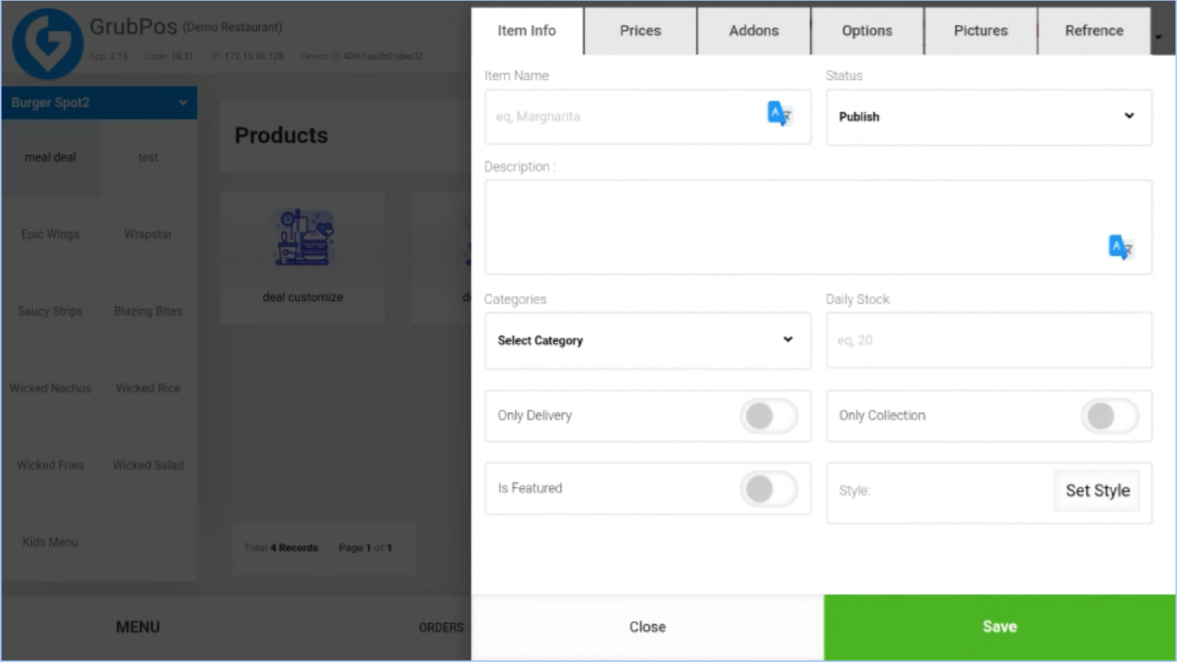Enable the Only Collection switch

click(1109, 416)
